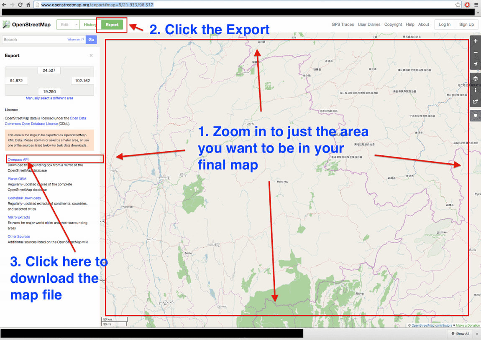Viewport: 481px width, 340px height.
Task: Click 'Manually select a different area' link
Action: [49, 98]
